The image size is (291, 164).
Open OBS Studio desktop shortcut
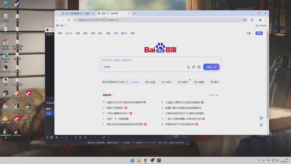6,69
